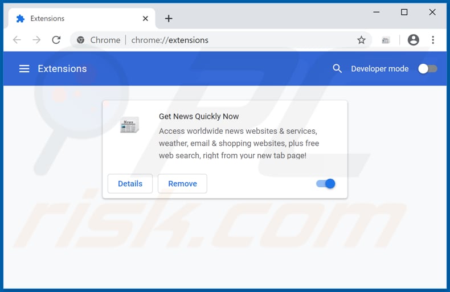
Task: Reload the current page
Action: coord(56,40)
